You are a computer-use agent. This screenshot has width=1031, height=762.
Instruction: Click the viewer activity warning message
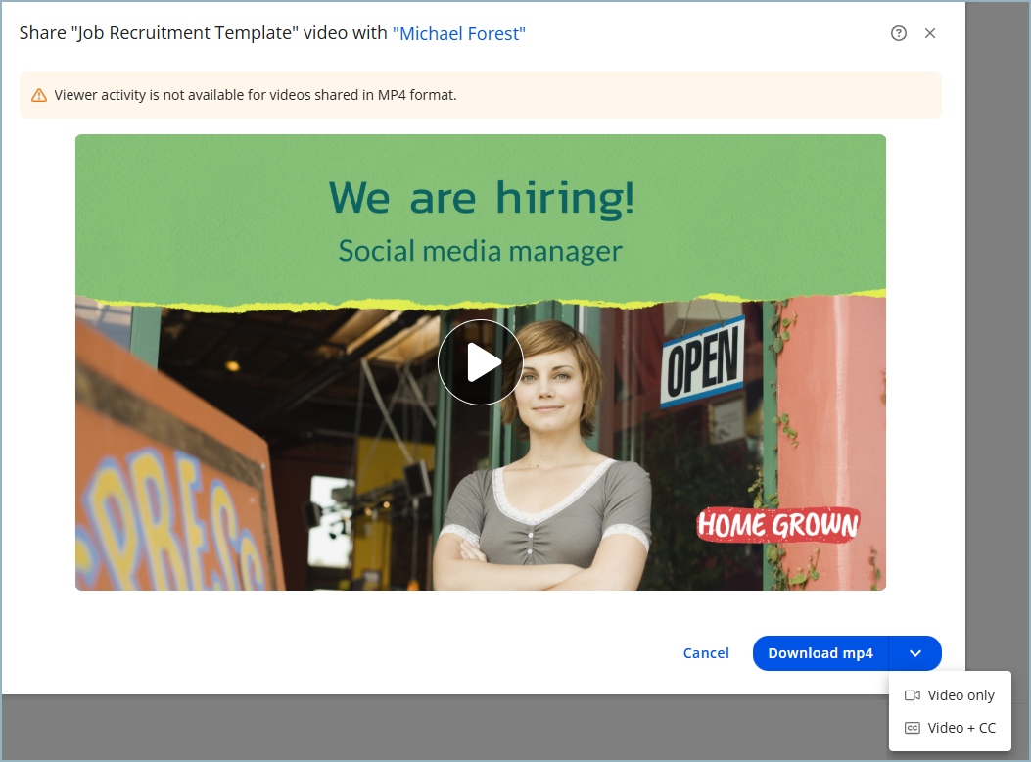point(256,95)
